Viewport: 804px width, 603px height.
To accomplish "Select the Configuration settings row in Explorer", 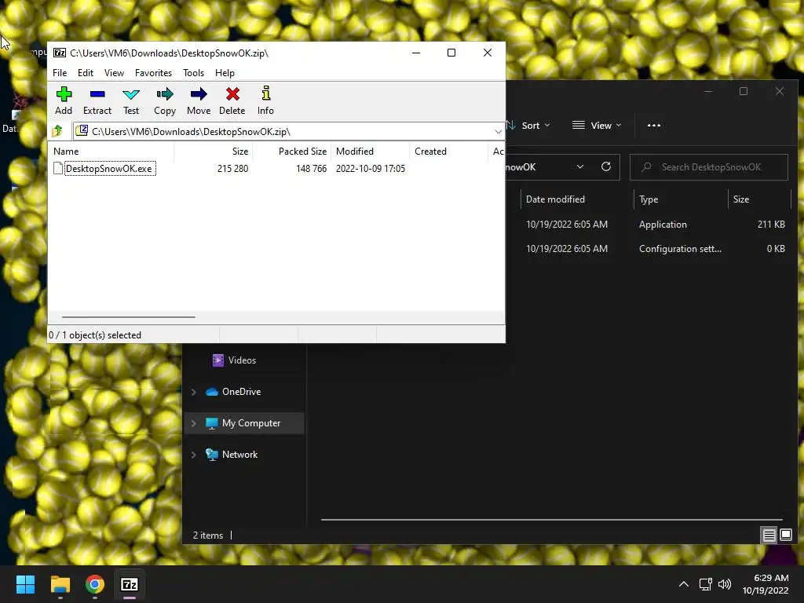I will pos(649,249).
